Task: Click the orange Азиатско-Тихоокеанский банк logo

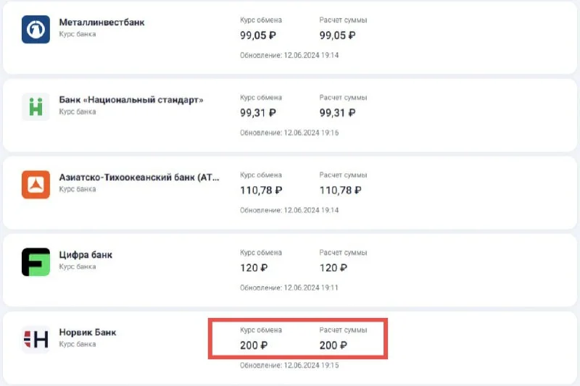Action: pos(36,184)
